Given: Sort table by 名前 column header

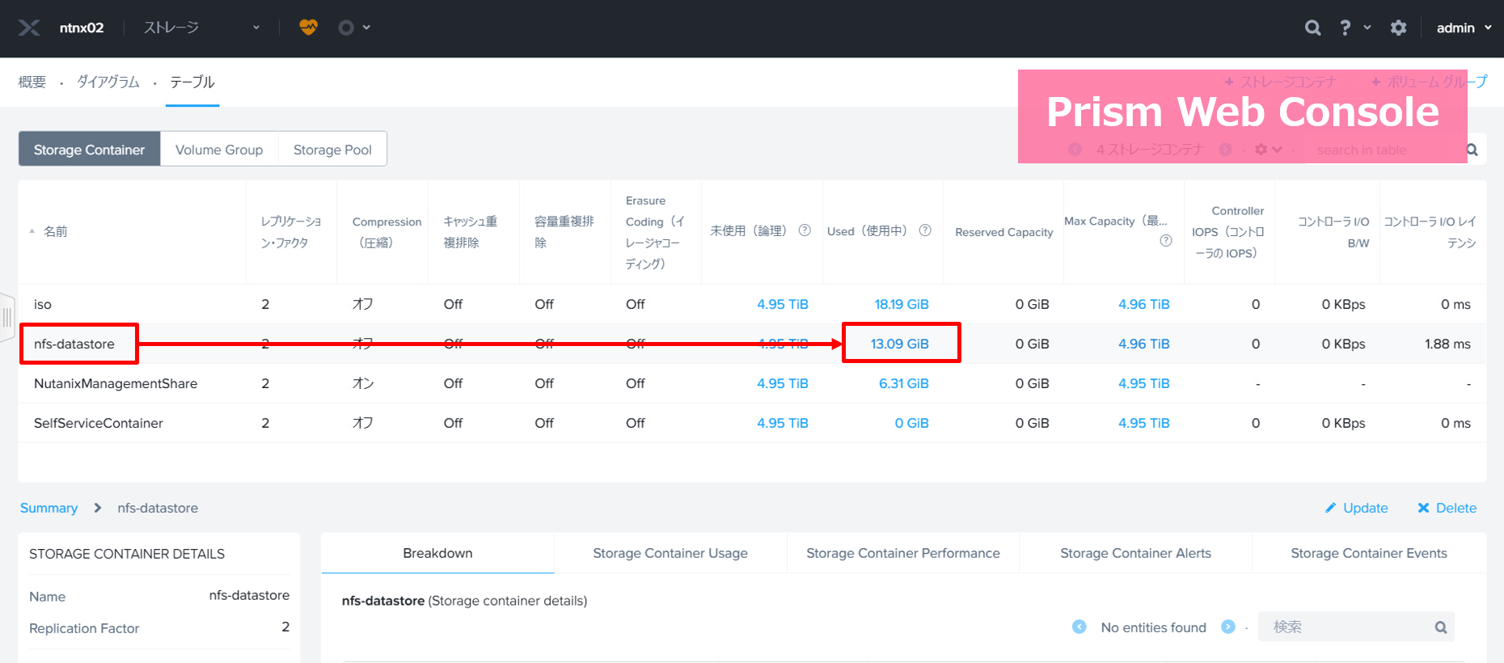Looking at the screenshot, I should (55, 231).
